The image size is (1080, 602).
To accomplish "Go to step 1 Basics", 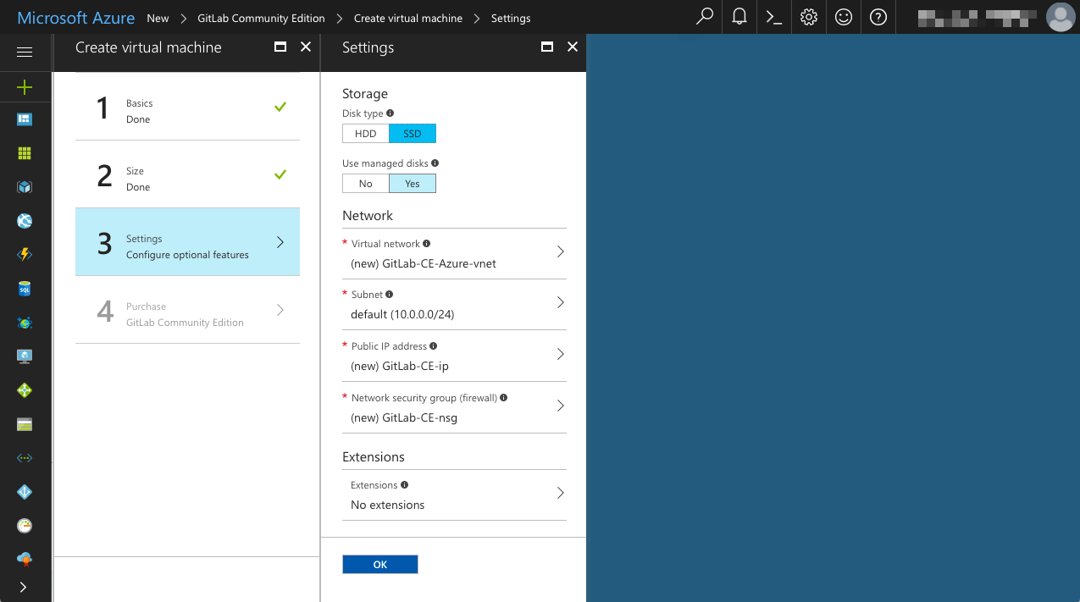I will [187, 111].
